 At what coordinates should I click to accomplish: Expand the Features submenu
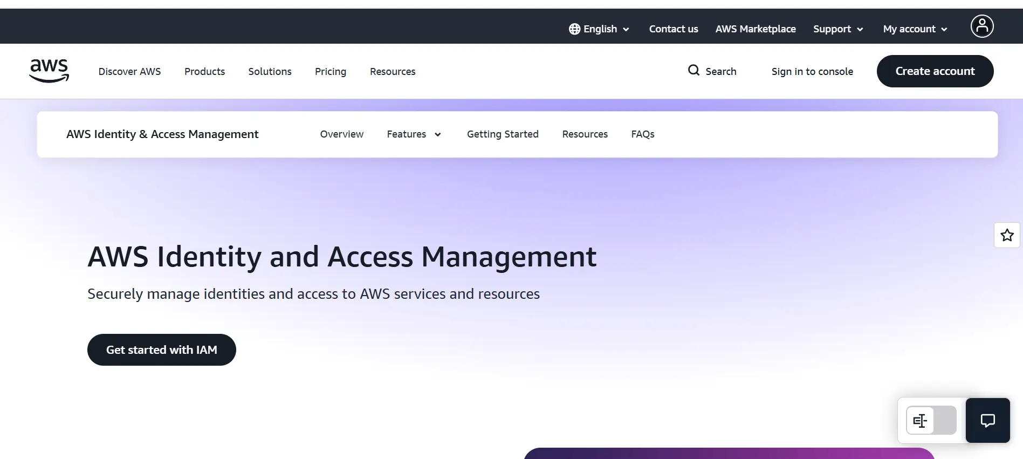414,134
